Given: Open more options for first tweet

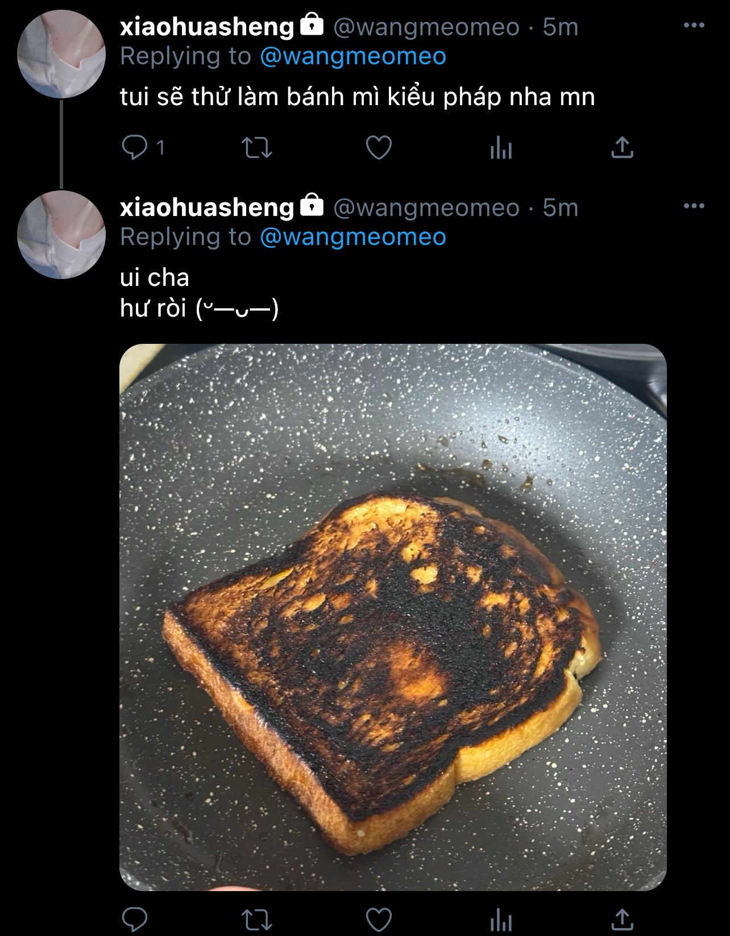Looking at the screenshot, I should 694,26.
